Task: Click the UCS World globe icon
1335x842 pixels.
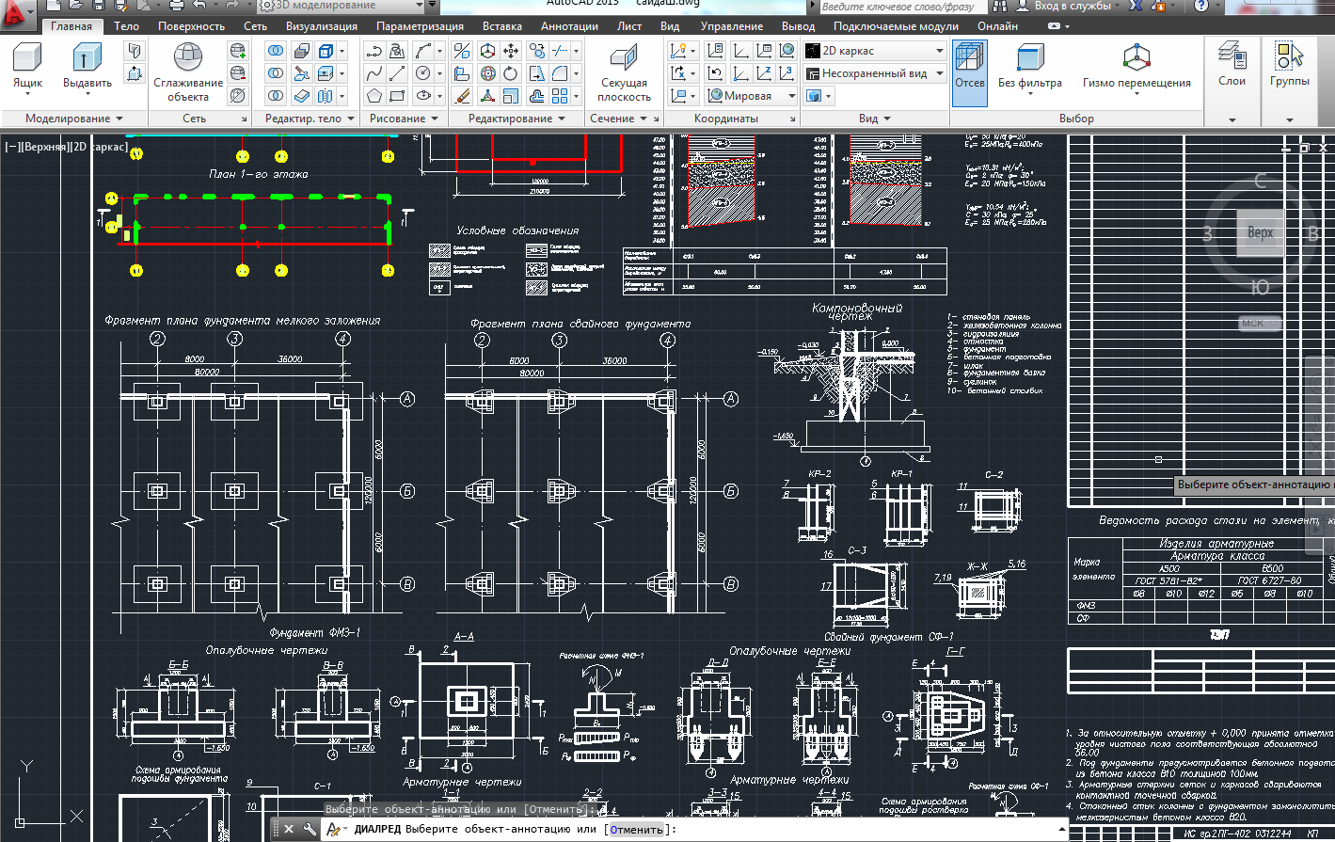Action: pyautogui.click(x=787, y=51)
